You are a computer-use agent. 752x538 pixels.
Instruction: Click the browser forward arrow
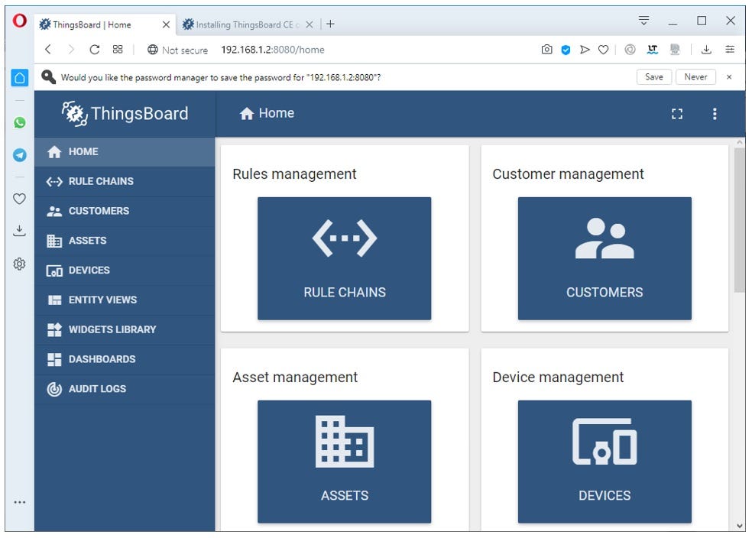pos(71,50)
